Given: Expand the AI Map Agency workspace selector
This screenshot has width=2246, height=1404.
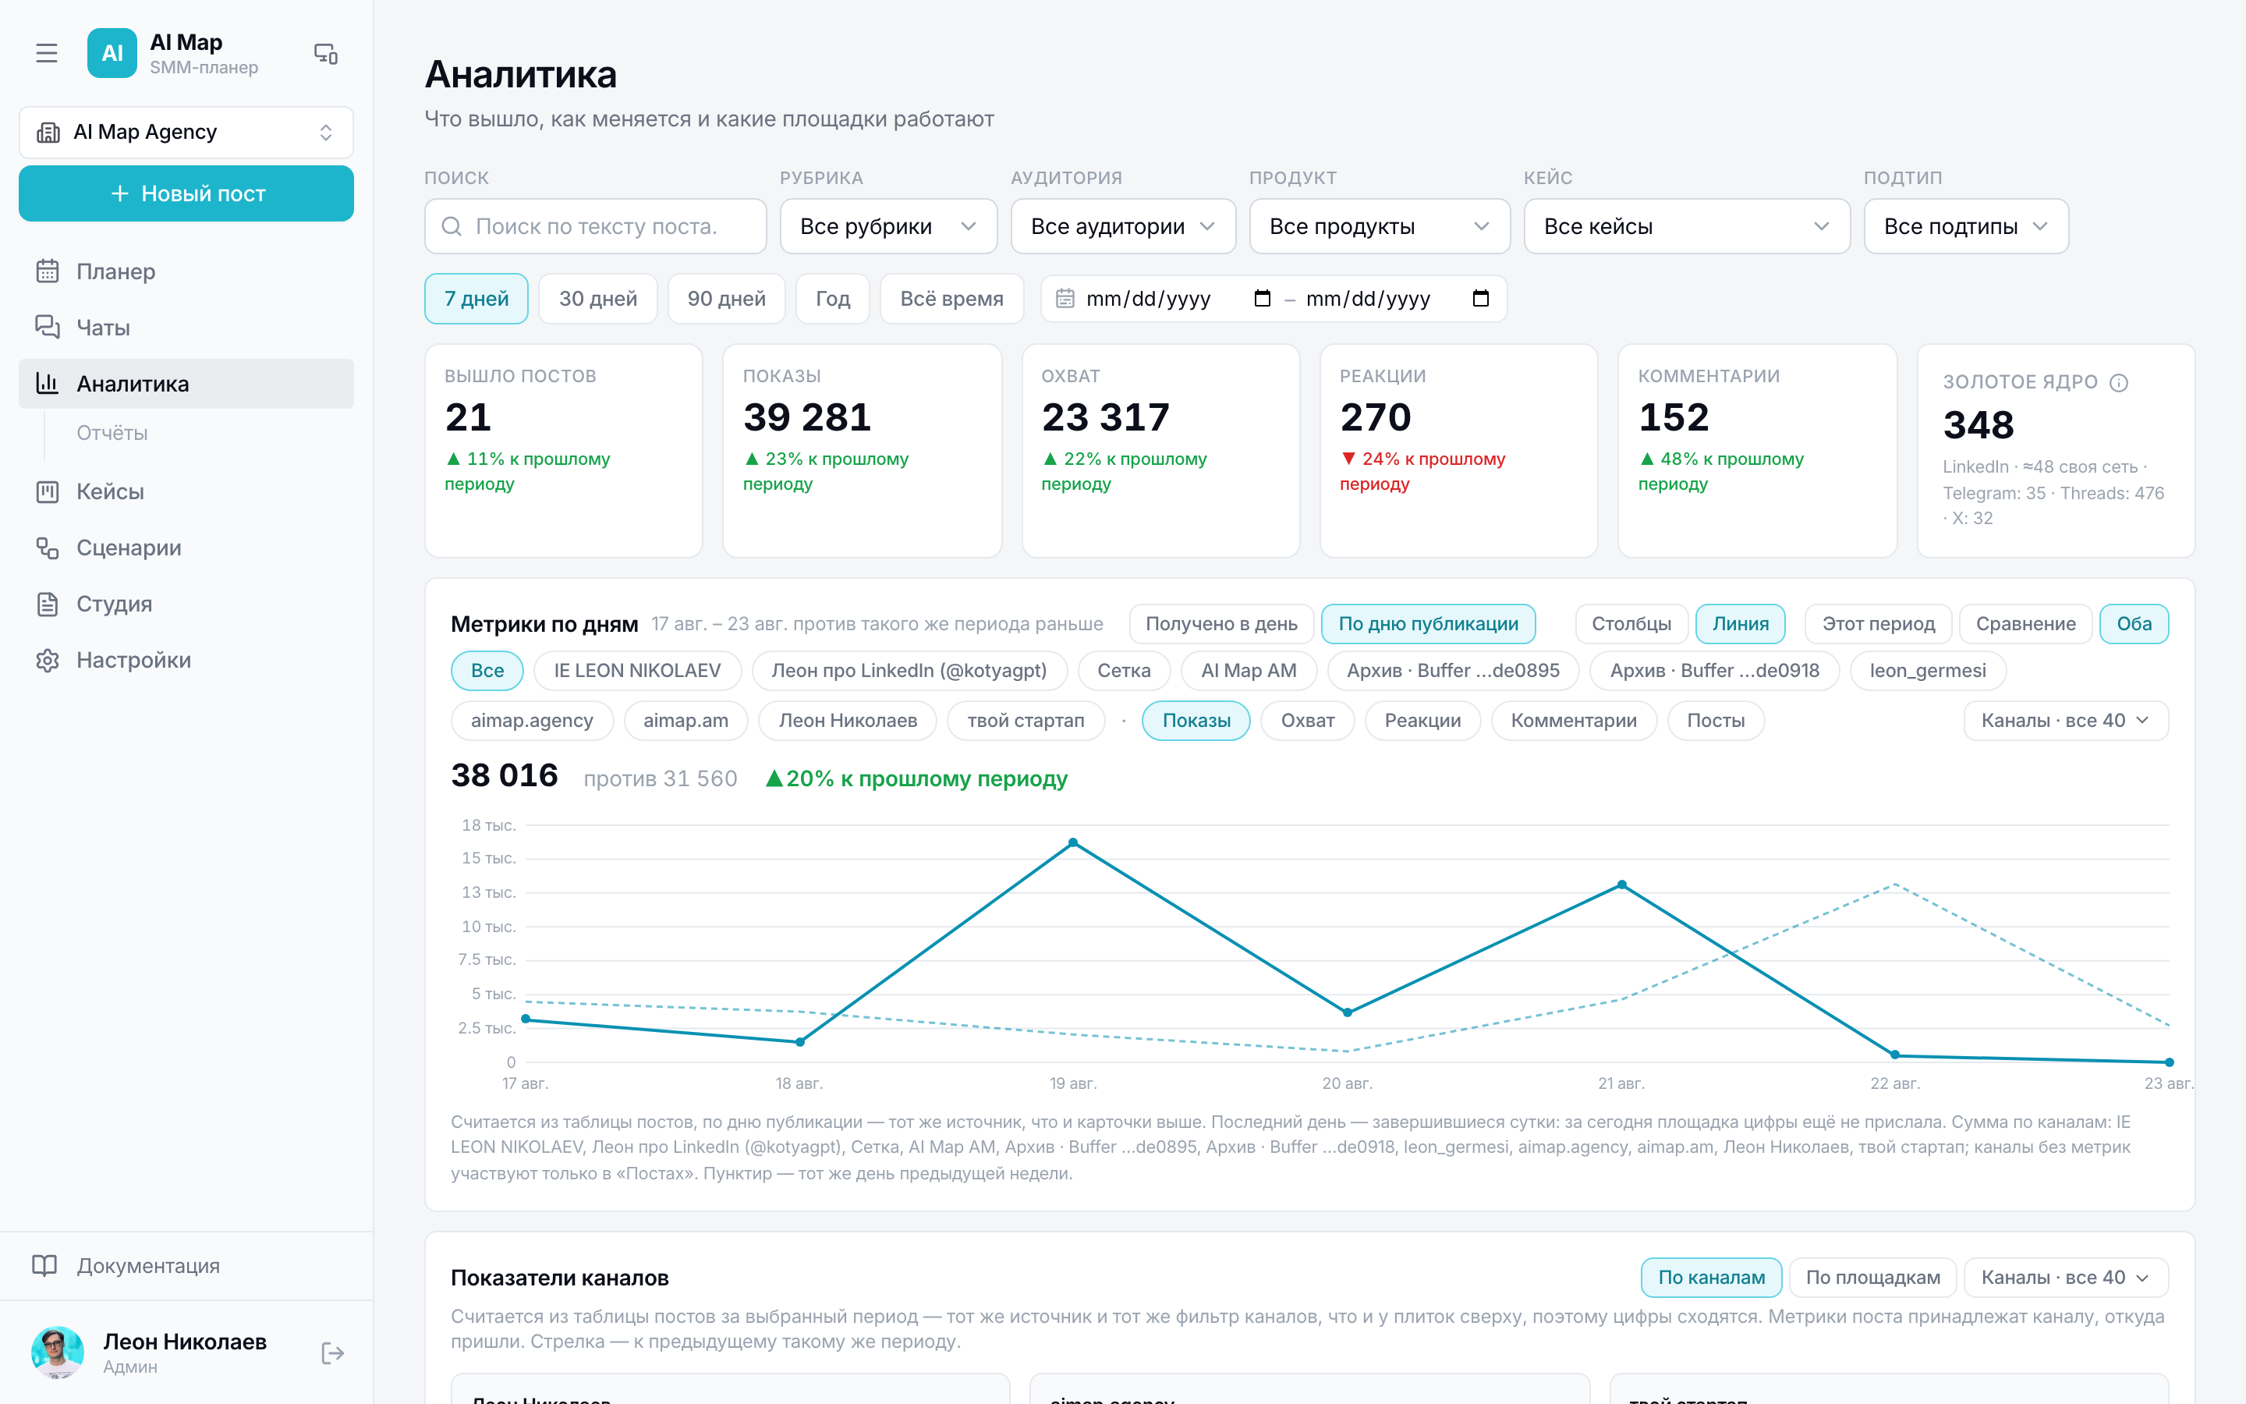Looking at the screenshot, I should coord(186,133).
